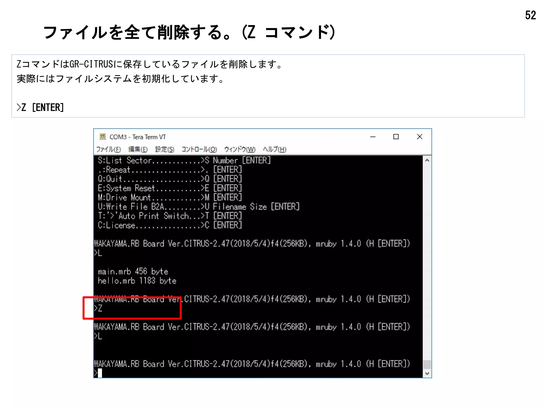Image resolution: width=544 pixels, height=408 pixels.
Task: Open the ウィンドウ(W) menu
Action: tap(240, 149)
